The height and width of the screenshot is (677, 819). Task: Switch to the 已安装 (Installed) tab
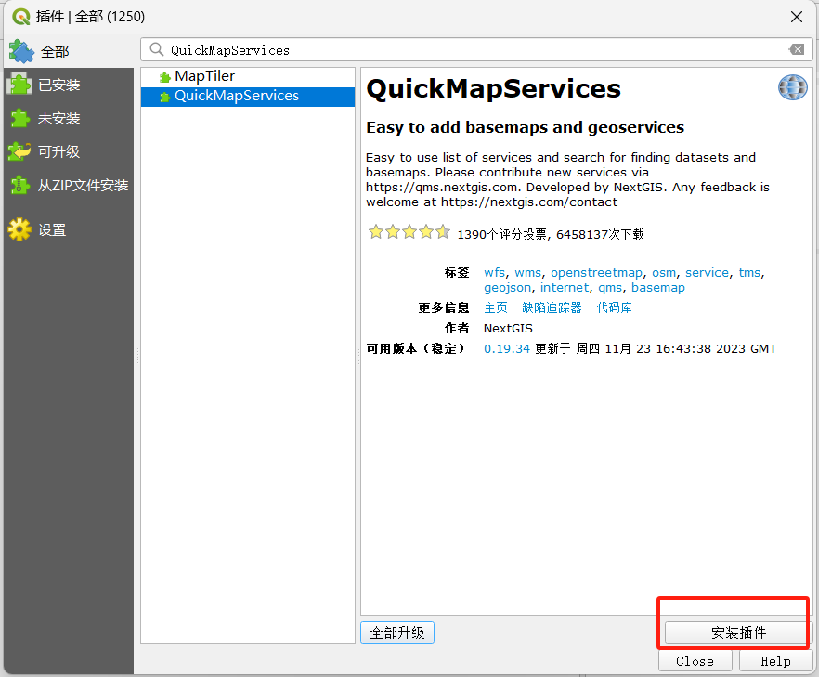coord(69,85)
